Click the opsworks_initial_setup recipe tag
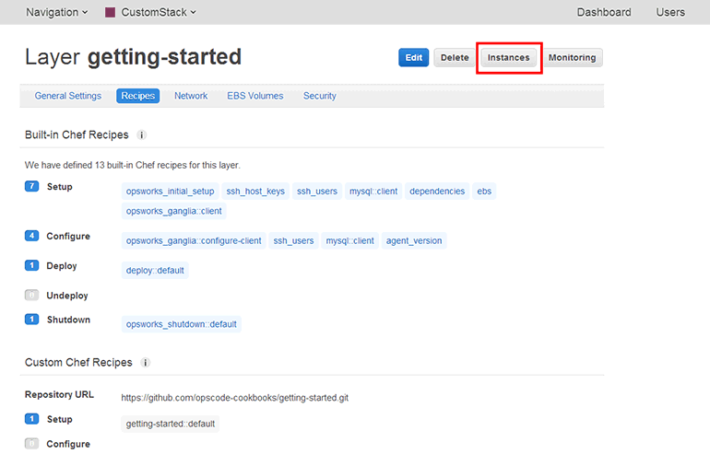Screen dimensions: 710x454 tap(170, 192)
